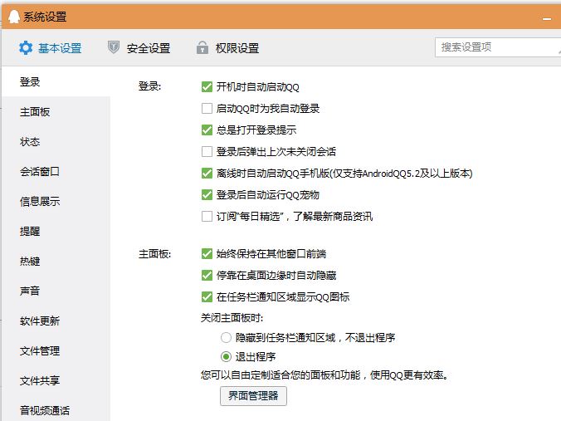Open 声音 settings section
The width and height of the screenshot is (561, 421).
click(x=56, y=291)
